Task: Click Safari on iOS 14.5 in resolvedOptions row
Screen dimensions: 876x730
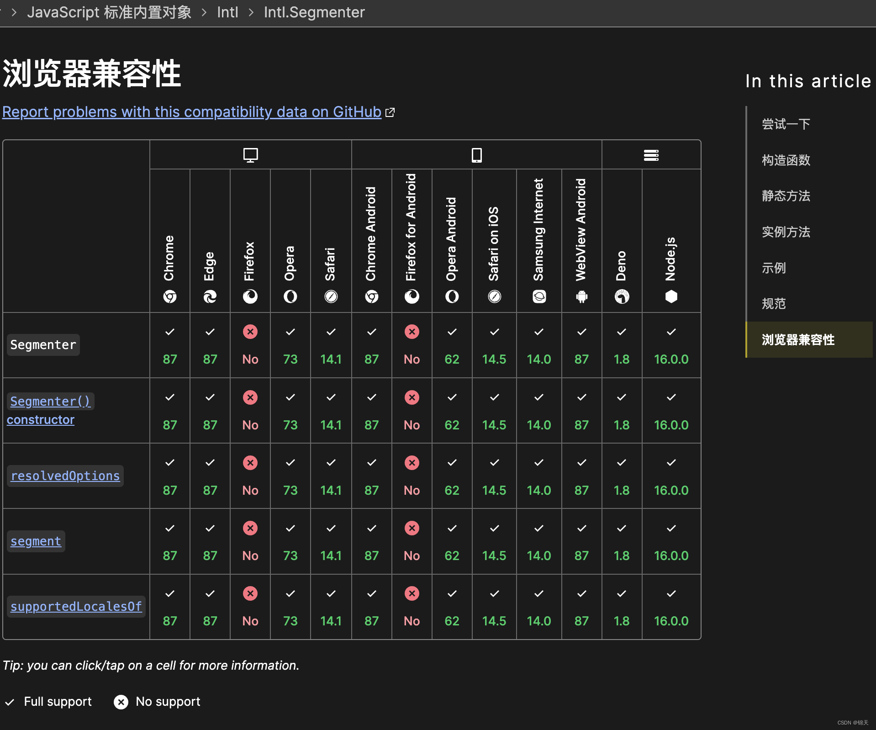Action: (x=495, y=476)
